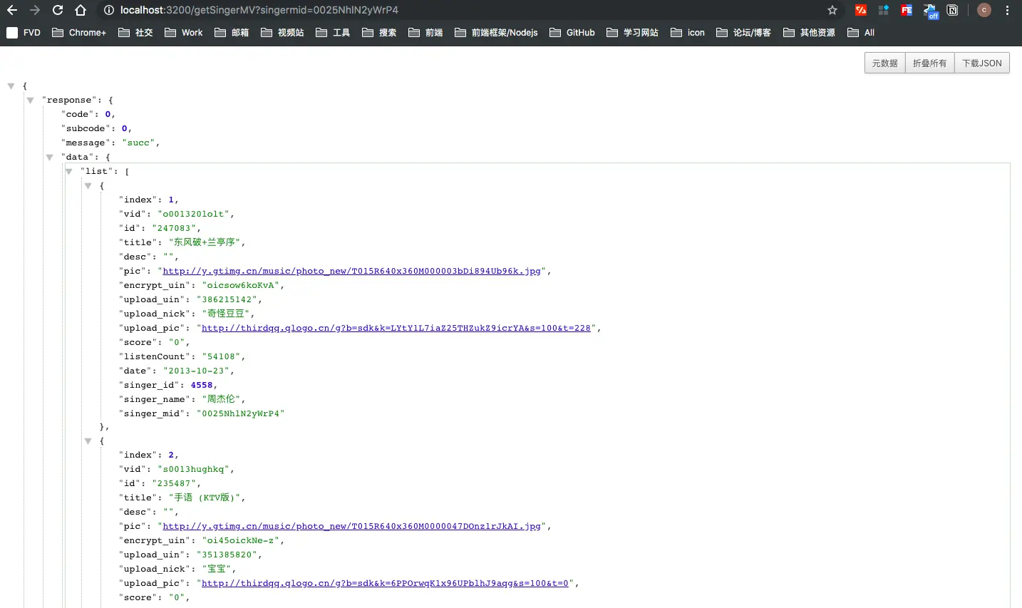Viewport: 1022px width, 608px height.
Task: Open the FE helper extension
Action: 907,10
